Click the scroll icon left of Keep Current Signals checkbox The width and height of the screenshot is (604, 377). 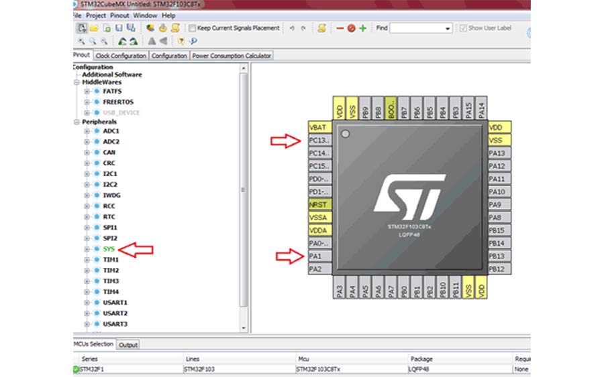click(x=175, y=28)
